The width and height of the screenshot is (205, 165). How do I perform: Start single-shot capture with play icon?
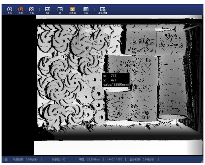click(10, 10)
